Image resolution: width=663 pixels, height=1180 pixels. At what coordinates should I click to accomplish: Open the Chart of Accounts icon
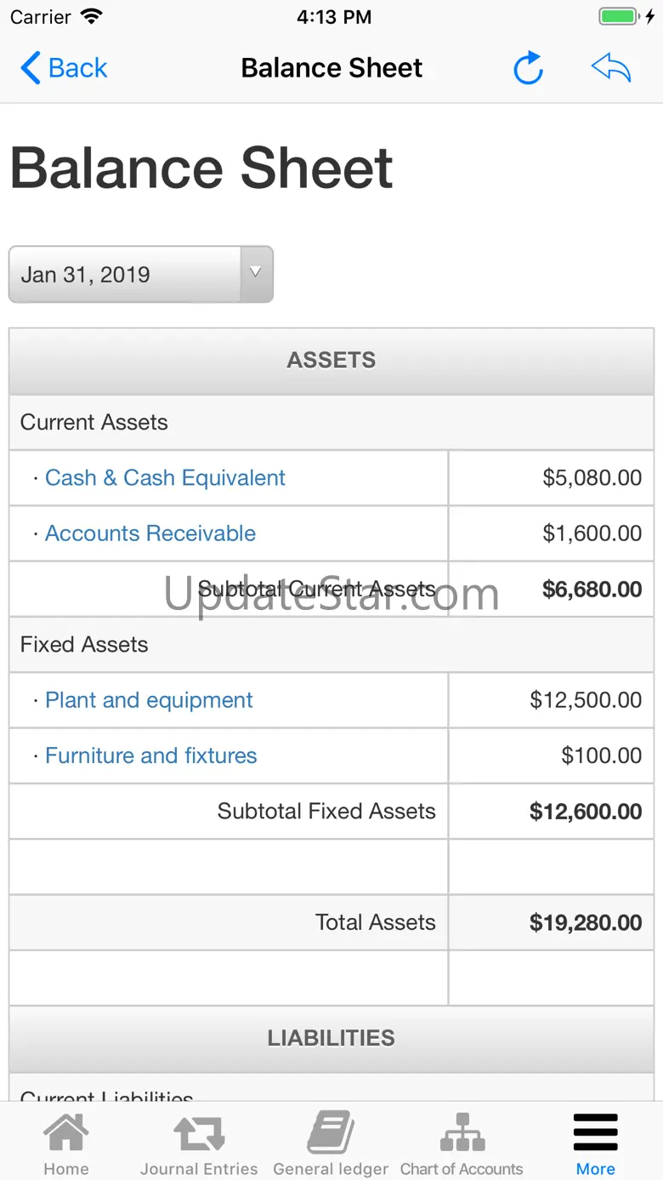click(462, 1134)
